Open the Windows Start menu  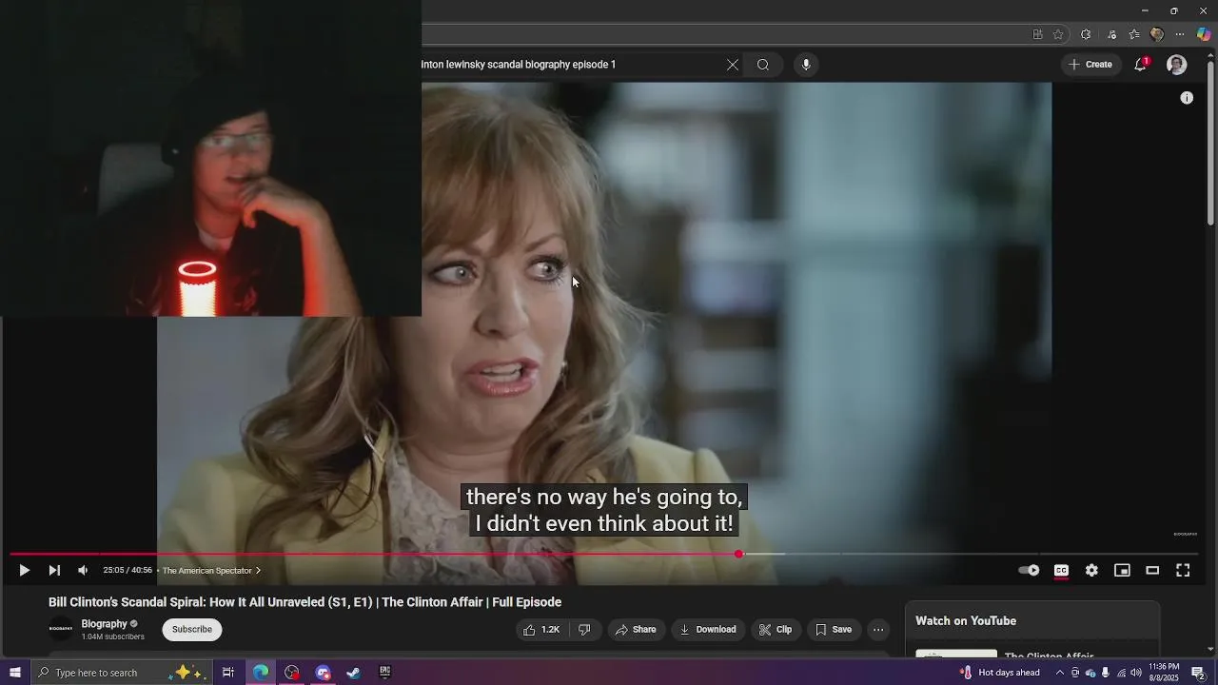point(15,673)
